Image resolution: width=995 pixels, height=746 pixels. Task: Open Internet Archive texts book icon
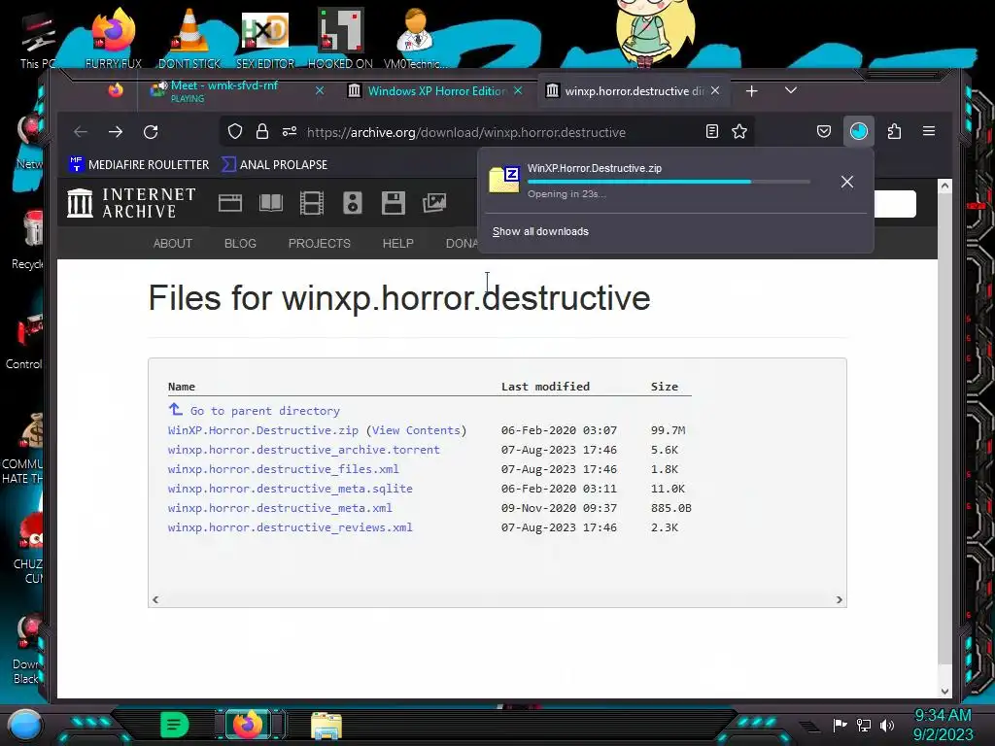(x=271, y=203)
